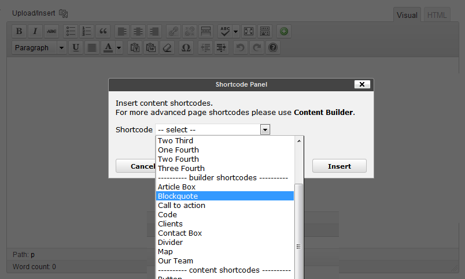Click the green shortcode plus icon
465x279 pixels.
pyautogui.click(x=284, y=31)
